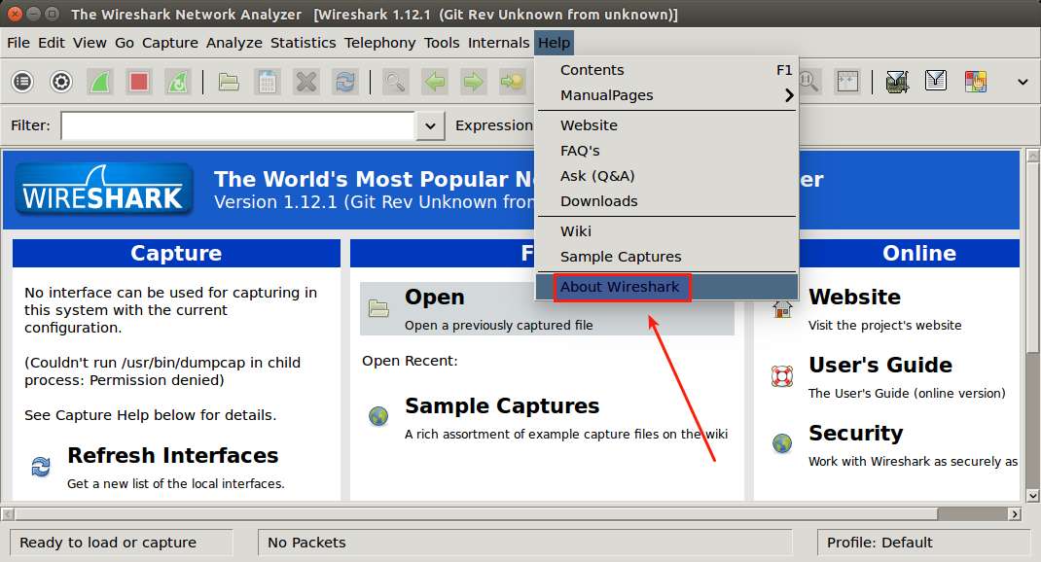Click the "Profile: Default" status bar entry
Viewport: 1041px width, 562px height.
[x=879, y=543]
